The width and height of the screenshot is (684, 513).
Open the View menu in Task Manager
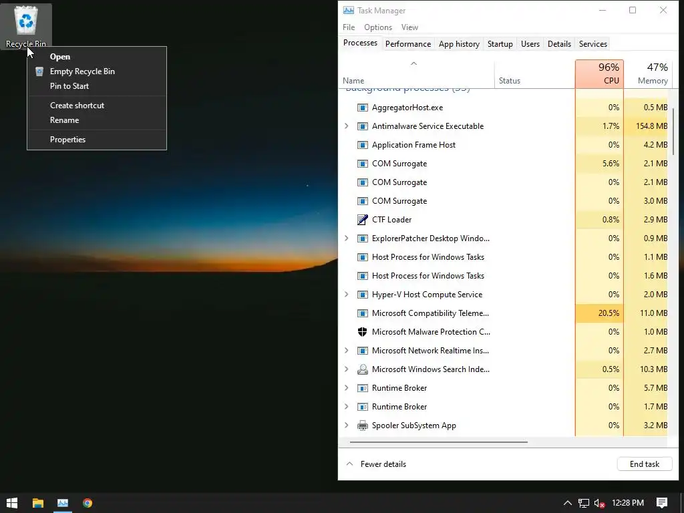coord(409,27)
